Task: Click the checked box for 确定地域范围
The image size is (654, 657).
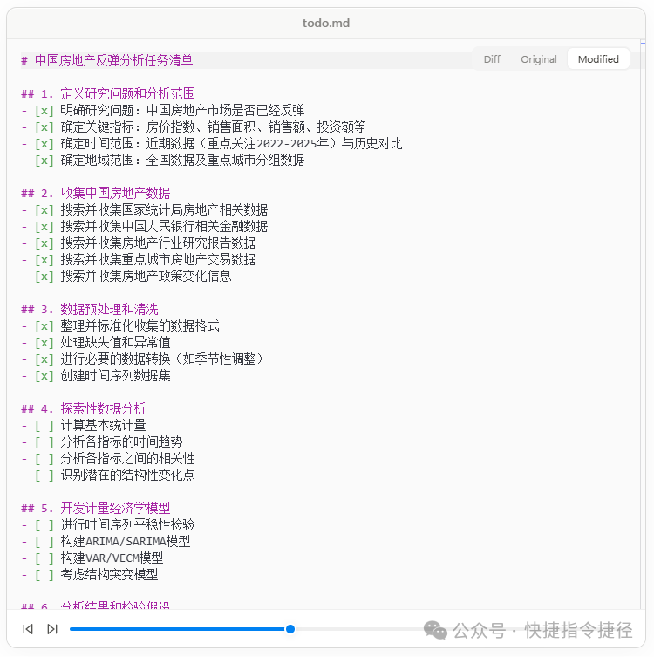Action: [x=44, y=160]
